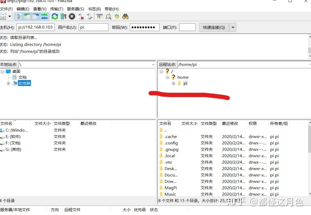
Task: Toggle the transfer queue display
Action: tap(44, 16)
